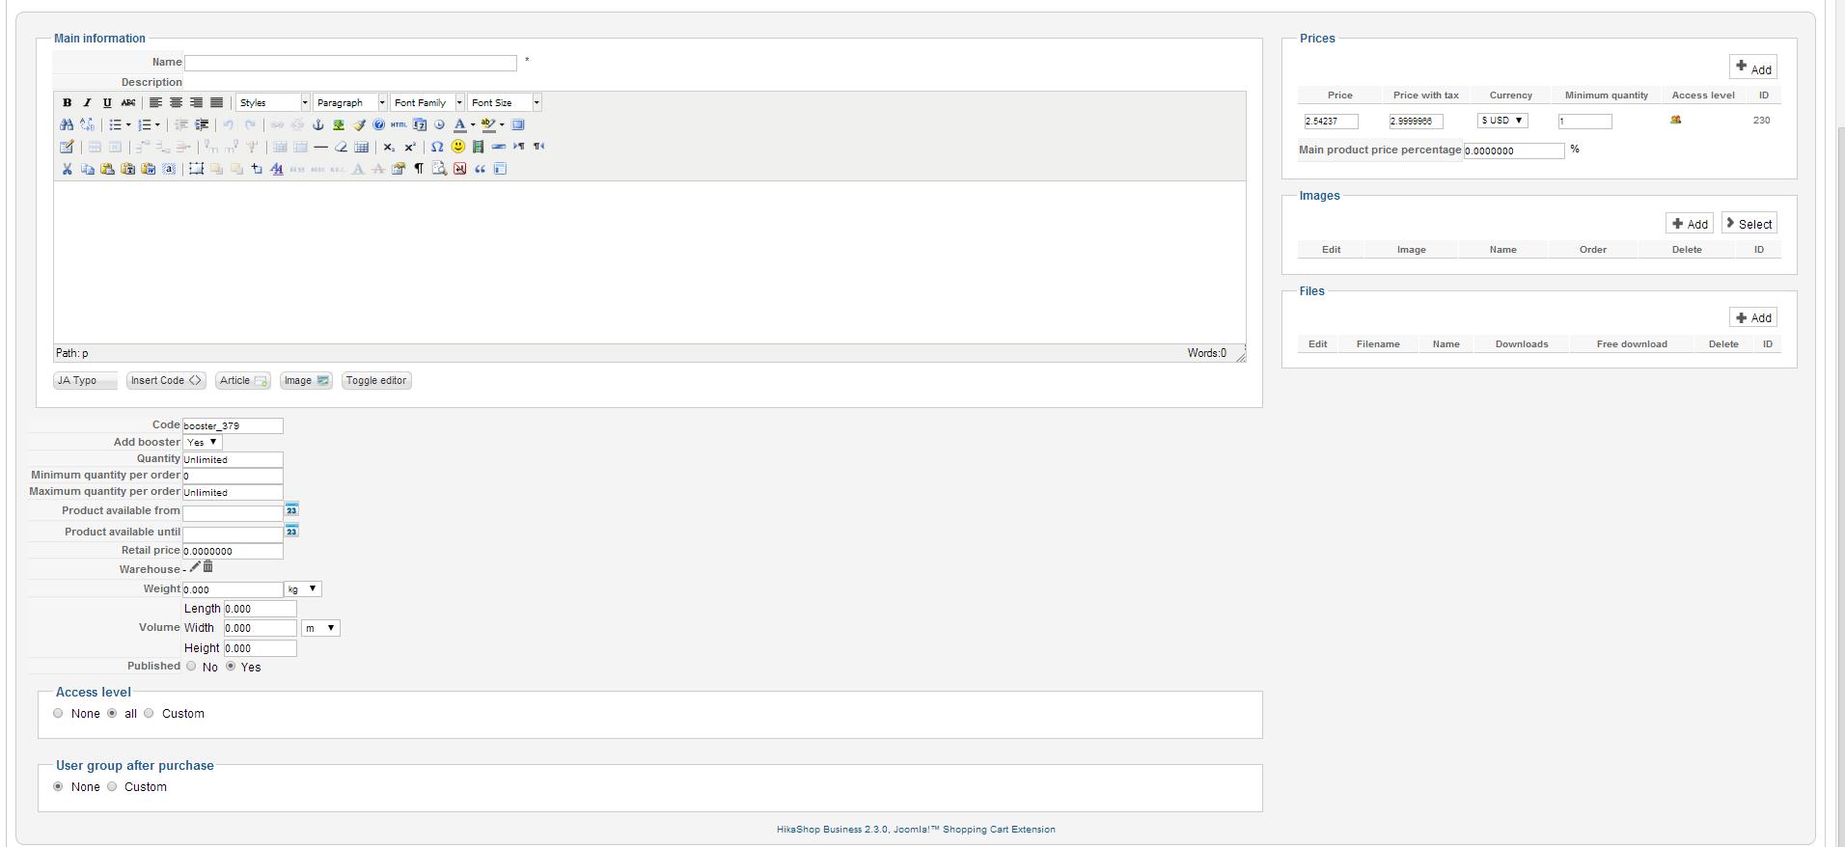Insert an emoticon smiley
The height and width of the screenshot is (847, 1845).
pyautogui.click(x=458, y=147)
